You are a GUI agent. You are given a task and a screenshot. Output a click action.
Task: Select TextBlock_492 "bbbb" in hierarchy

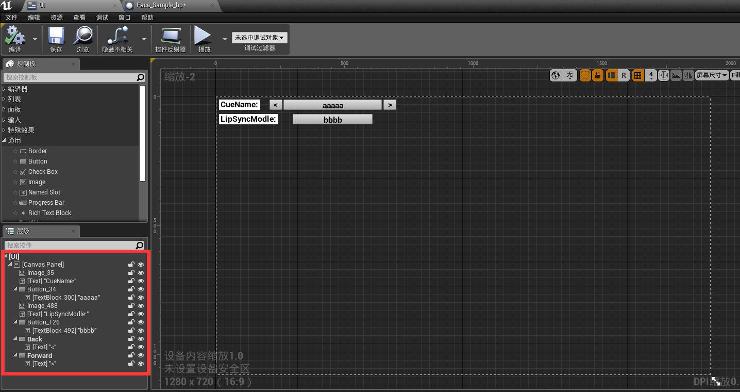(x=64, y=331)
